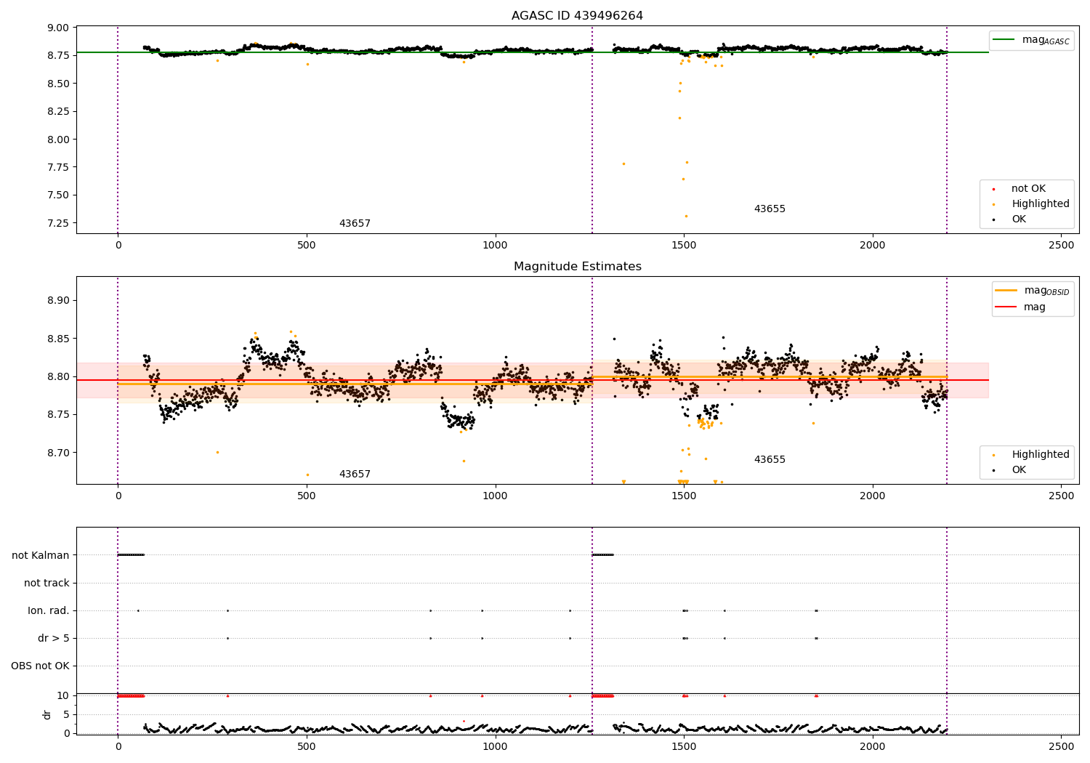Click the '10' tick on the dr axis
The image size is (1090, 763).
tap(63, 695)
